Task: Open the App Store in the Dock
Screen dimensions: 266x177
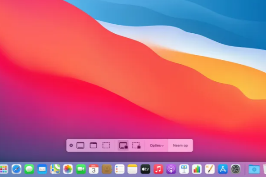Action: tap(223, 169)
